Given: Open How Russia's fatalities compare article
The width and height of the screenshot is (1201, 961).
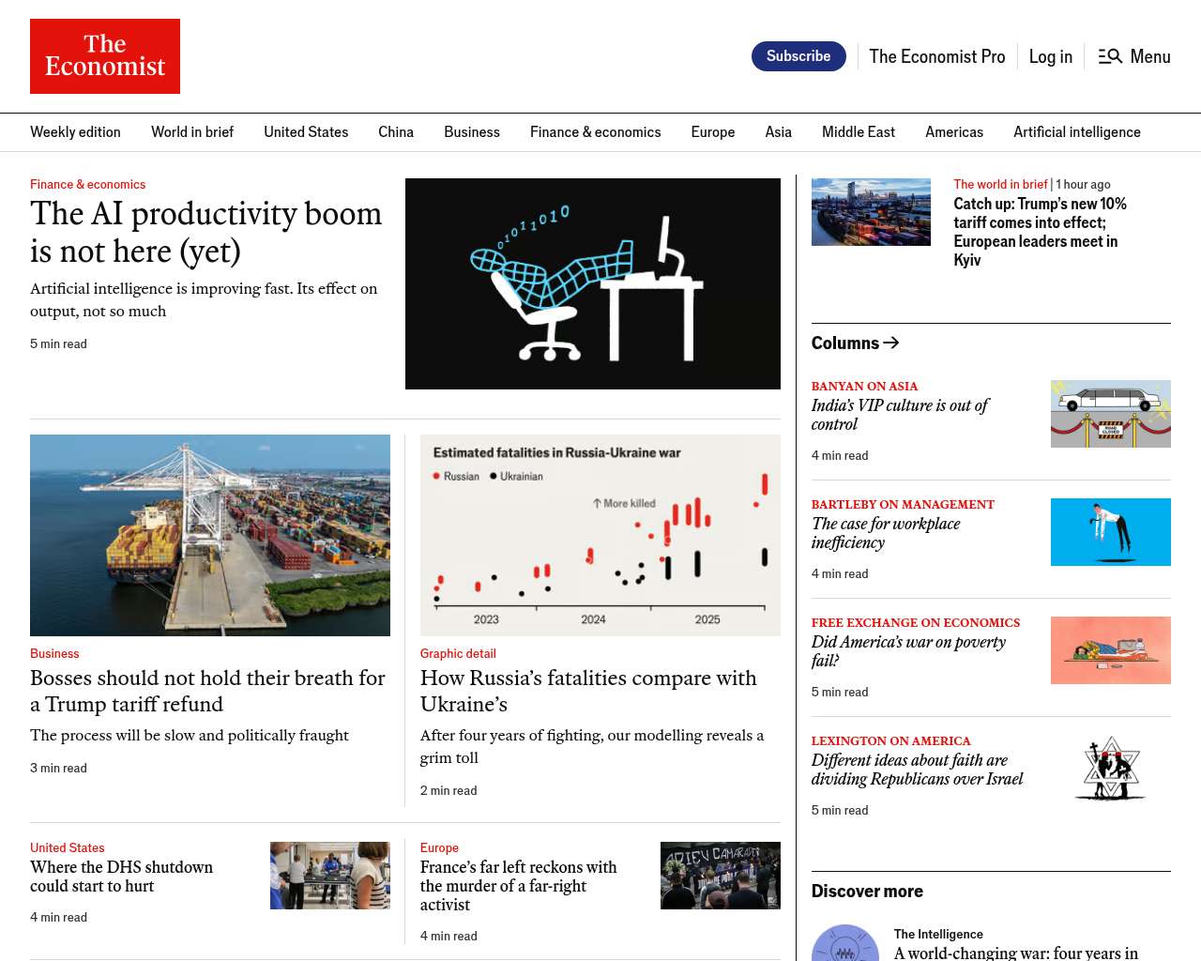Looking at the screenshot, I should 588,691.
